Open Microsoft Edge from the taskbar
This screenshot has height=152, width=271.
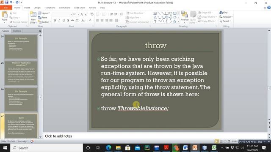click(x=108, y=148)
